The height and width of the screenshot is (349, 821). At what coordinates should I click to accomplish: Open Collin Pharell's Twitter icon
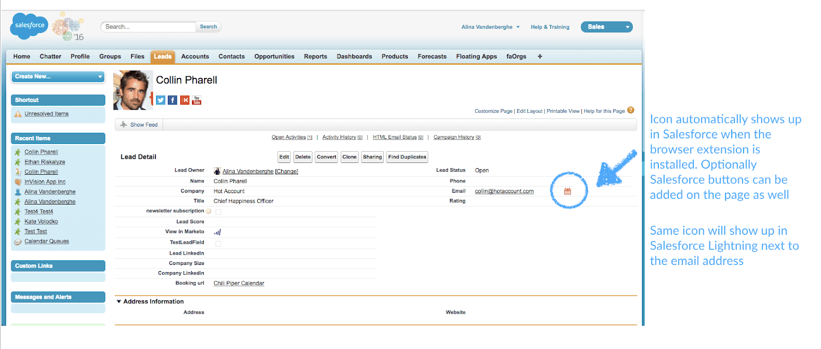pos(161,100)
